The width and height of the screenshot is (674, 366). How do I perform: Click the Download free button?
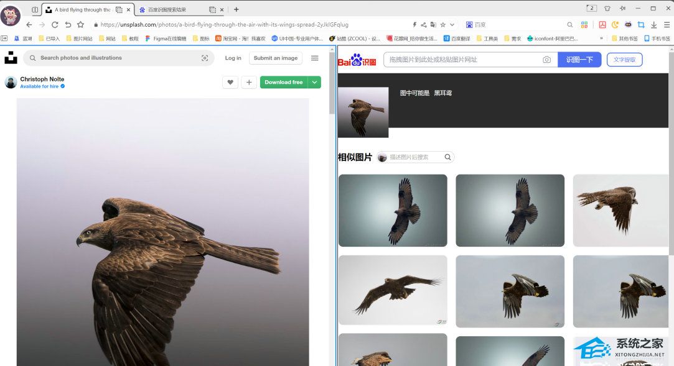point(284,82)
